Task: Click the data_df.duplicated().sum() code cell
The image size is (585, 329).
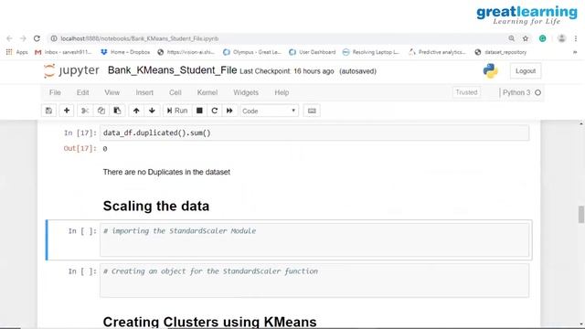Action: click(314, 133)
